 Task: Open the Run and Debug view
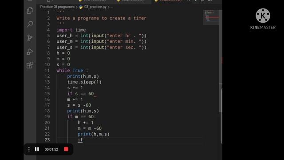[30, 52]
